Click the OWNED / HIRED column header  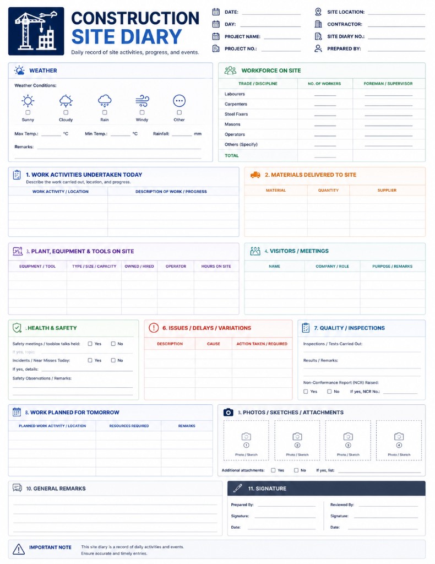(x=139, y=267)
